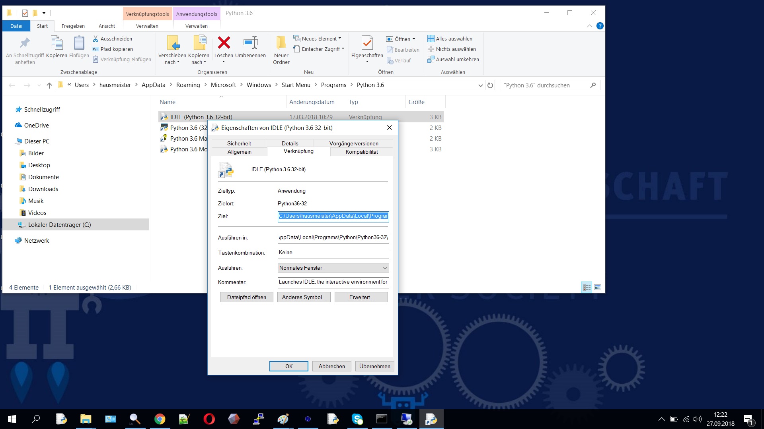Click the Einfügen clipboard icon

click(x=79, y=43)
